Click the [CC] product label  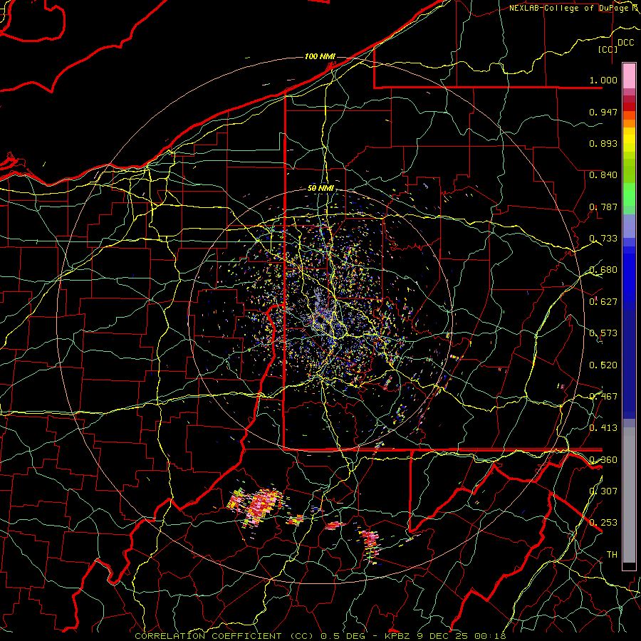point(608,49)
